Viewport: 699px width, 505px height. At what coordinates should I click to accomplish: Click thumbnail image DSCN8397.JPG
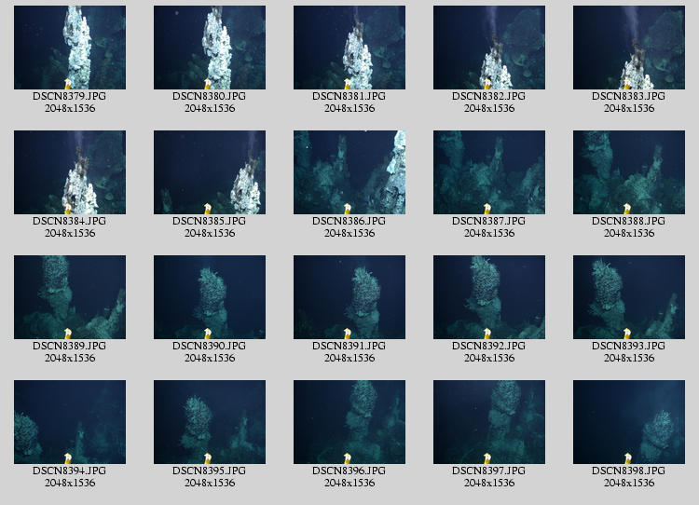(489, 422)
